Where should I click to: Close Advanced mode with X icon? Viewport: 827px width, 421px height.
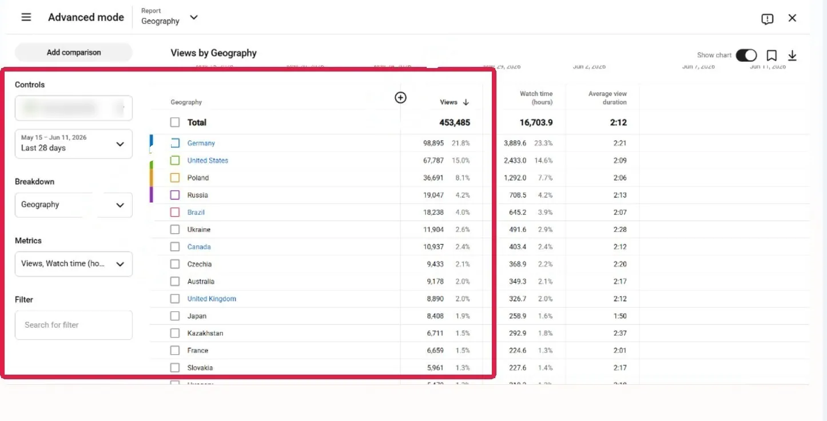[792, 18]
